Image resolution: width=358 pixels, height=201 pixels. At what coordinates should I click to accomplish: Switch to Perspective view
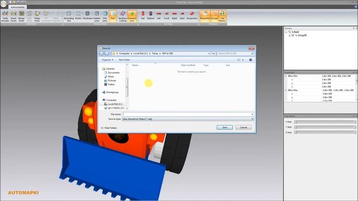[x=192, y=16]
